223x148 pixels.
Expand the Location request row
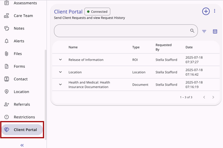[x=60, y=72]
